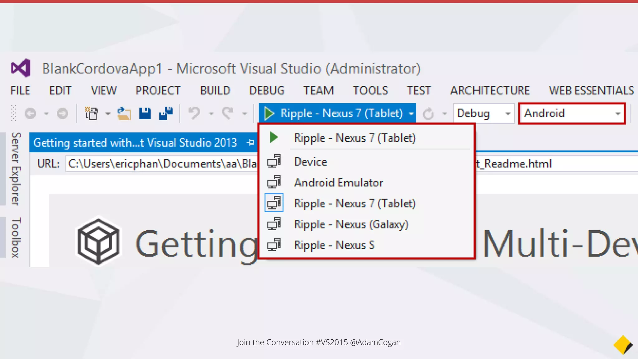Choose Ripple - Nexus S target

point(366,245)
